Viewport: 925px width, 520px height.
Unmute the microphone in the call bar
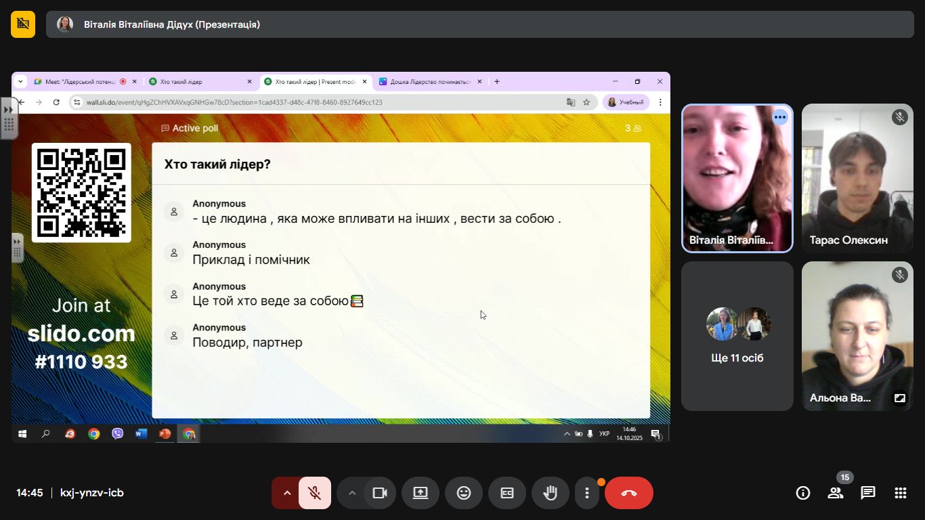click(x=314, y=493)
